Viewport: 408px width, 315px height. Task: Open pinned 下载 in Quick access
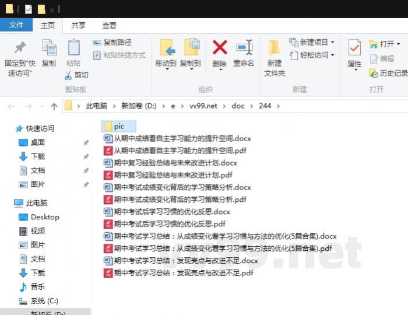[31, 156]
